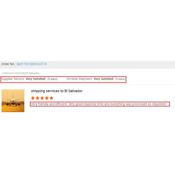Click the third orange rating star
This screenshot has height=175, width=175.
42,98
